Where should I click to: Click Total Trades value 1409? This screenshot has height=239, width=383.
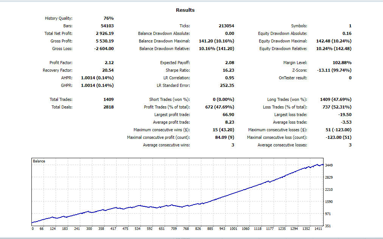click(x=109, y=99)
